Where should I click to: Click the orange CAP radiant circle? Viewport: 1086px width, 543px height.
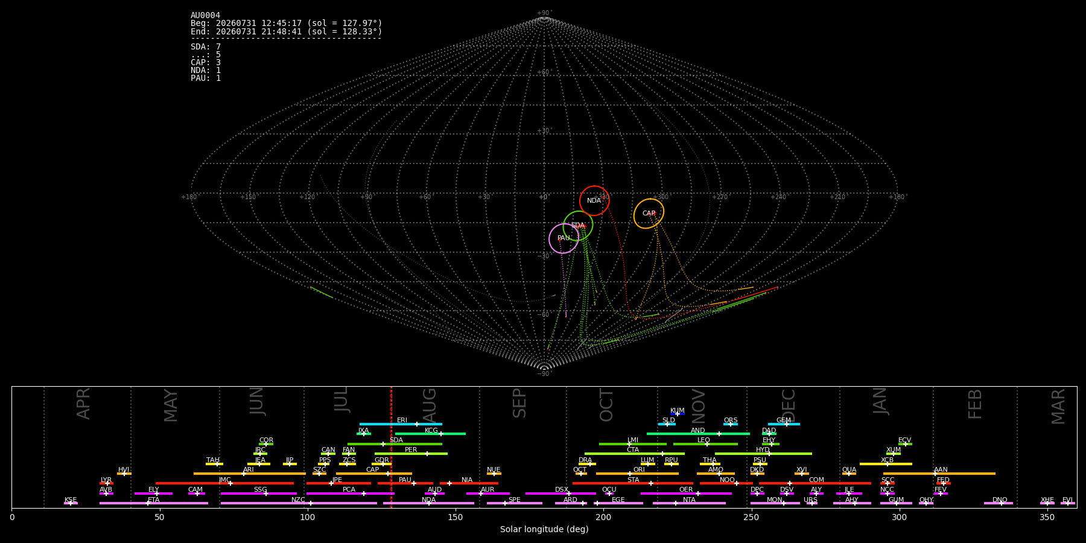click(x=649, y=214)
